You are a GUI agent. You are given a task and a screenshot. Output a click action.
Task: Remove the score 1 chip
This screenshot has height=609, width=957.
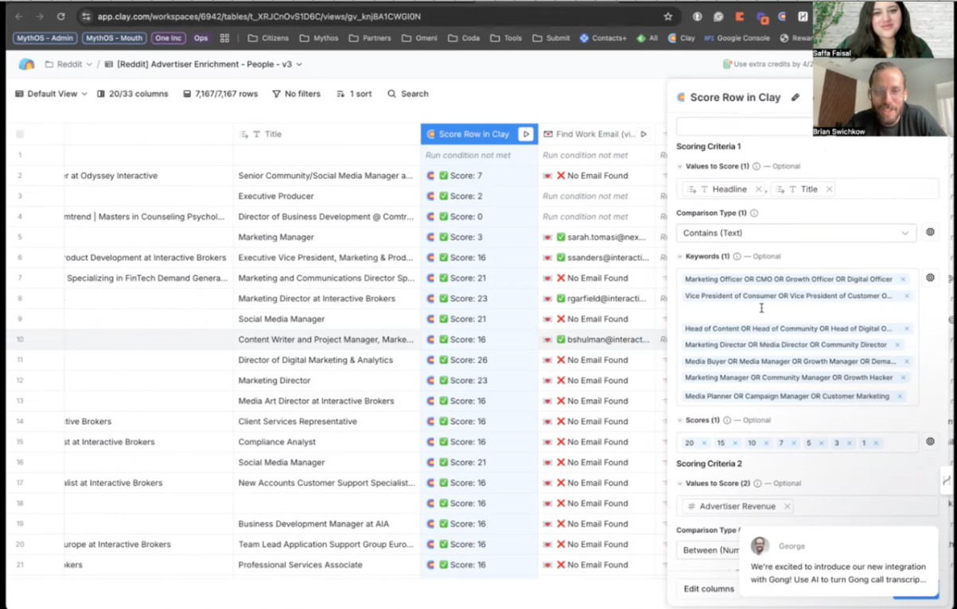click(x=876, y=443)
